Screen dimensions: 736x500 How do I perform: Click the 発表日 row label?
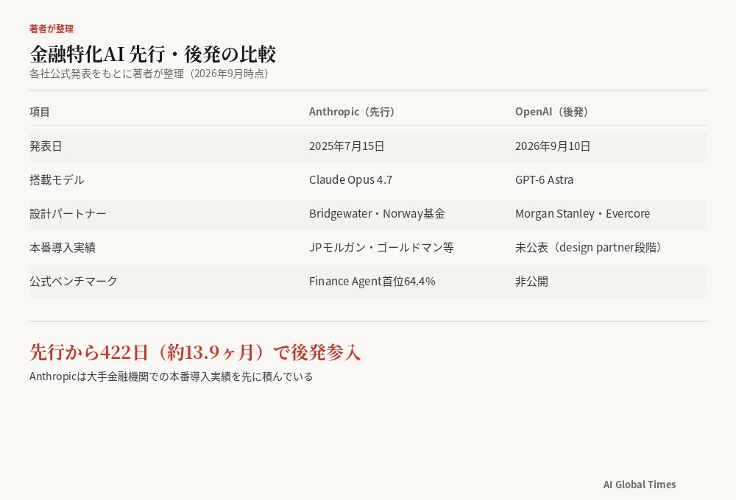click(x=46, y=146)
